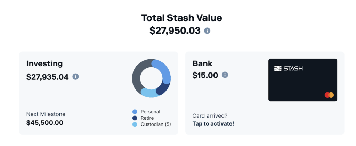Viewport: 356px width, 146px height.
Task: Click the Stash logo on the card
Action: [288, 68]
